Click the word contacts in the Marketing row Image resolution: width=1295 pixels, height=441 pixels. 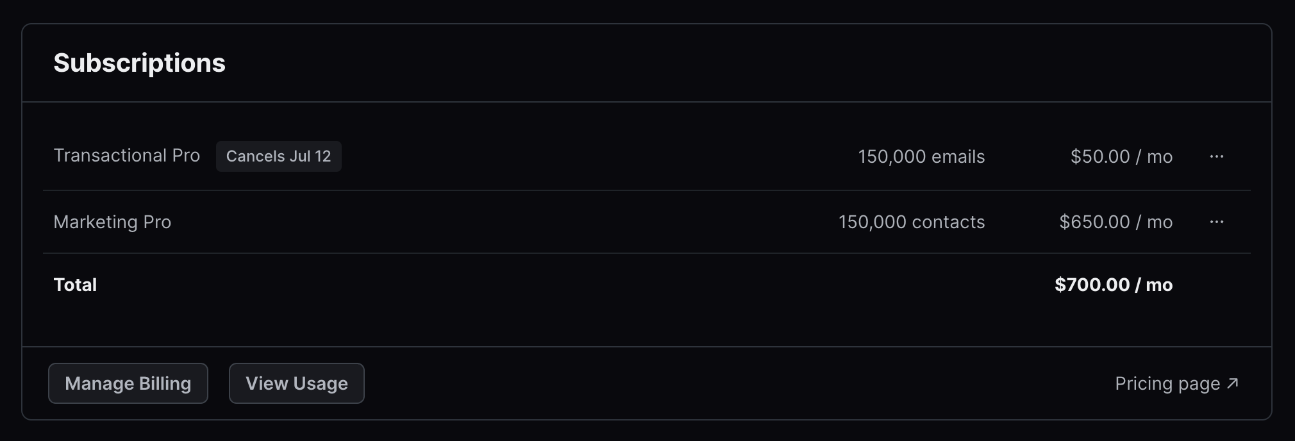(x=948, y=222)
